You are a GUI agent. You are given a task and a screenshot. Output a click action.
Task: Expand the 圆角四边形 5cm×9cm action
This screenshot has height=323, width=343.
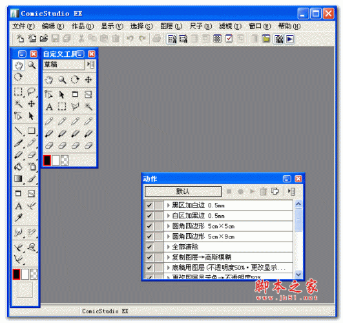168,236
